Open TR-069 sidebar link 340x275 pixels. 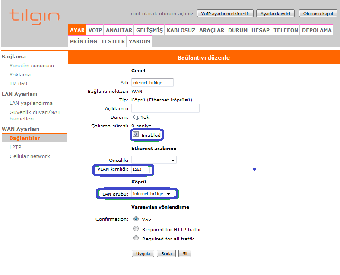point(18,84)
